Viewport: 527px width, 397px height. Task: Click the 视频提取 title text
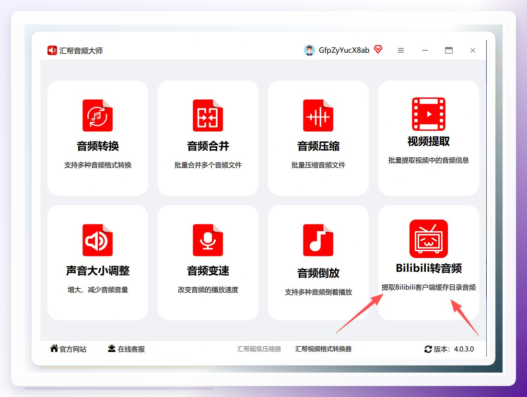(429, 141)
